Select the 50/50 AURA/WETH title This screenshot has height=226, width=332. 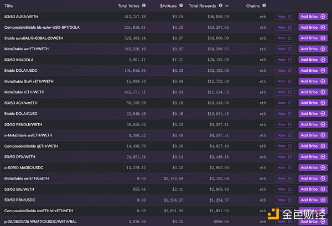[21, 17]
